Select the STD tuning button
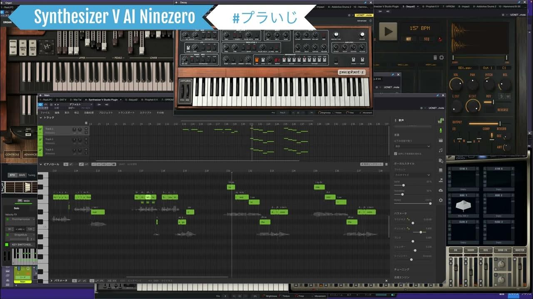 [x=12, y=175]
